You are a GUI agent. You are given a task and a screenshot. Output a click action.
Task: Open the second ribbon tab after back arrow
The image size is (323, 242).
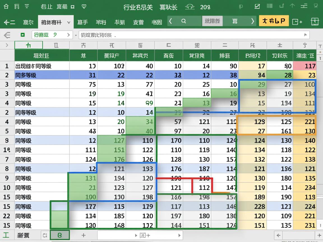(x=28, y=22)
